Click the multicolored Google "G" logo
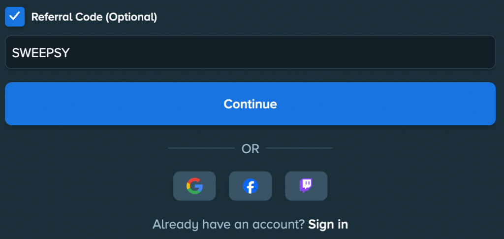This screenshot has height=239, width=504. [194, 186]
